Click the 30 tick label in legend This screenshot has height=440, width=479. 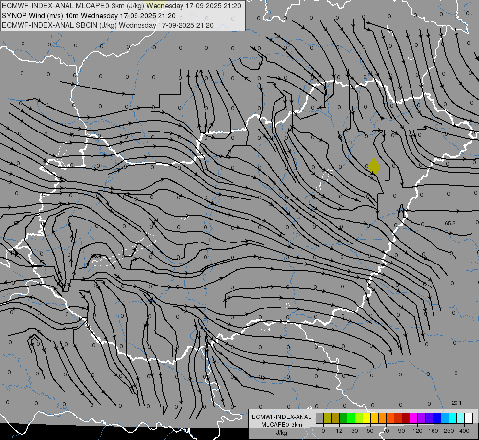(355, 431)
